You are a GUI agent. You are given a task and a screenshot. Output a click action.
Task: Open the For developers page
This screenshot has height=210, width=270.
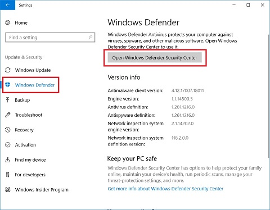click(30, 175)
